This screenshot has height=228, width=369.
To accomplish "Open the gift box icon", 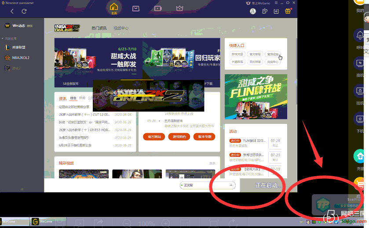I will (x=288, y=11).
